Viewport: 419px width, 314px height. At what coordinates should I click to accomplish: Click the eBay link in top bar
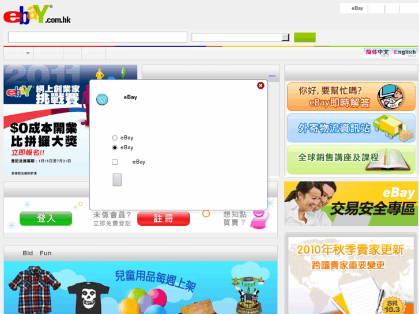pos(357,8)
